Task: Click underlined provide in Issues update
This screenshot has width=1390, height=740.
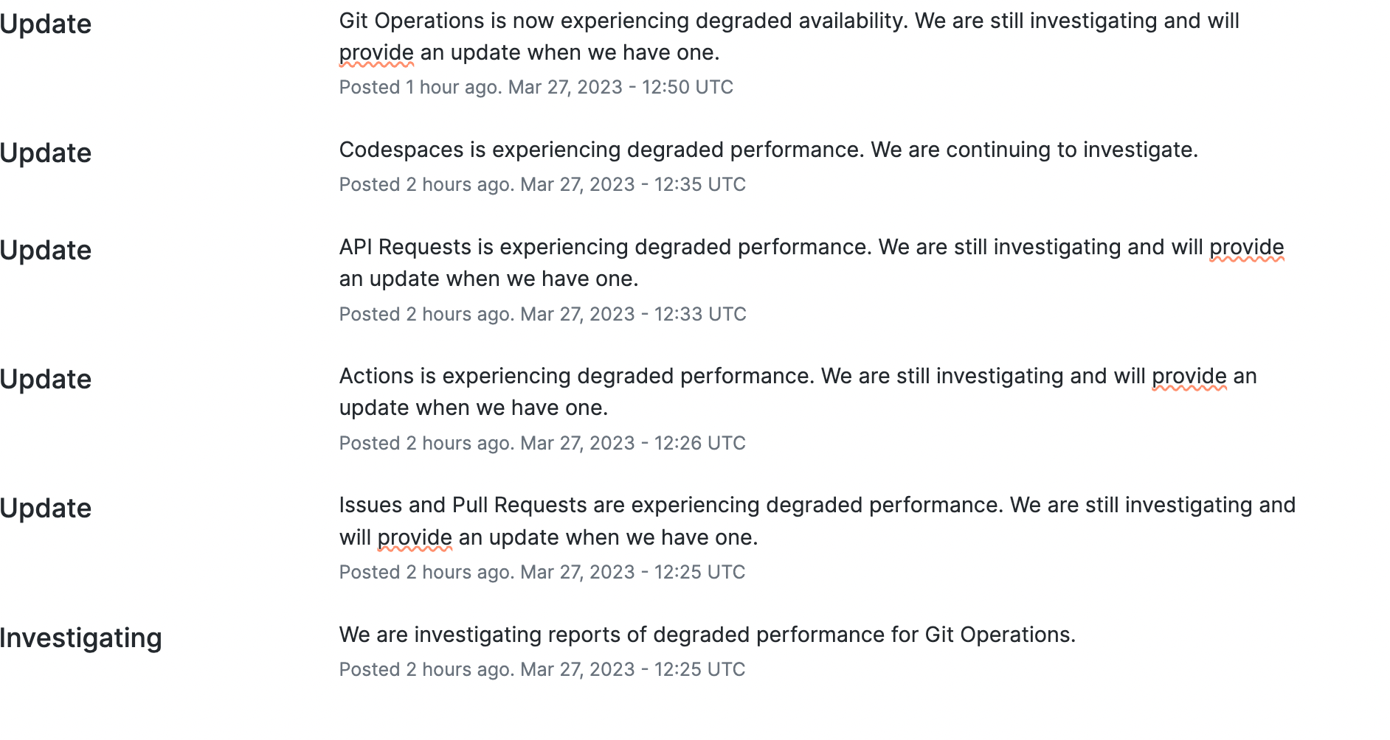Action: pyautogui.click(x=415, y=538)
